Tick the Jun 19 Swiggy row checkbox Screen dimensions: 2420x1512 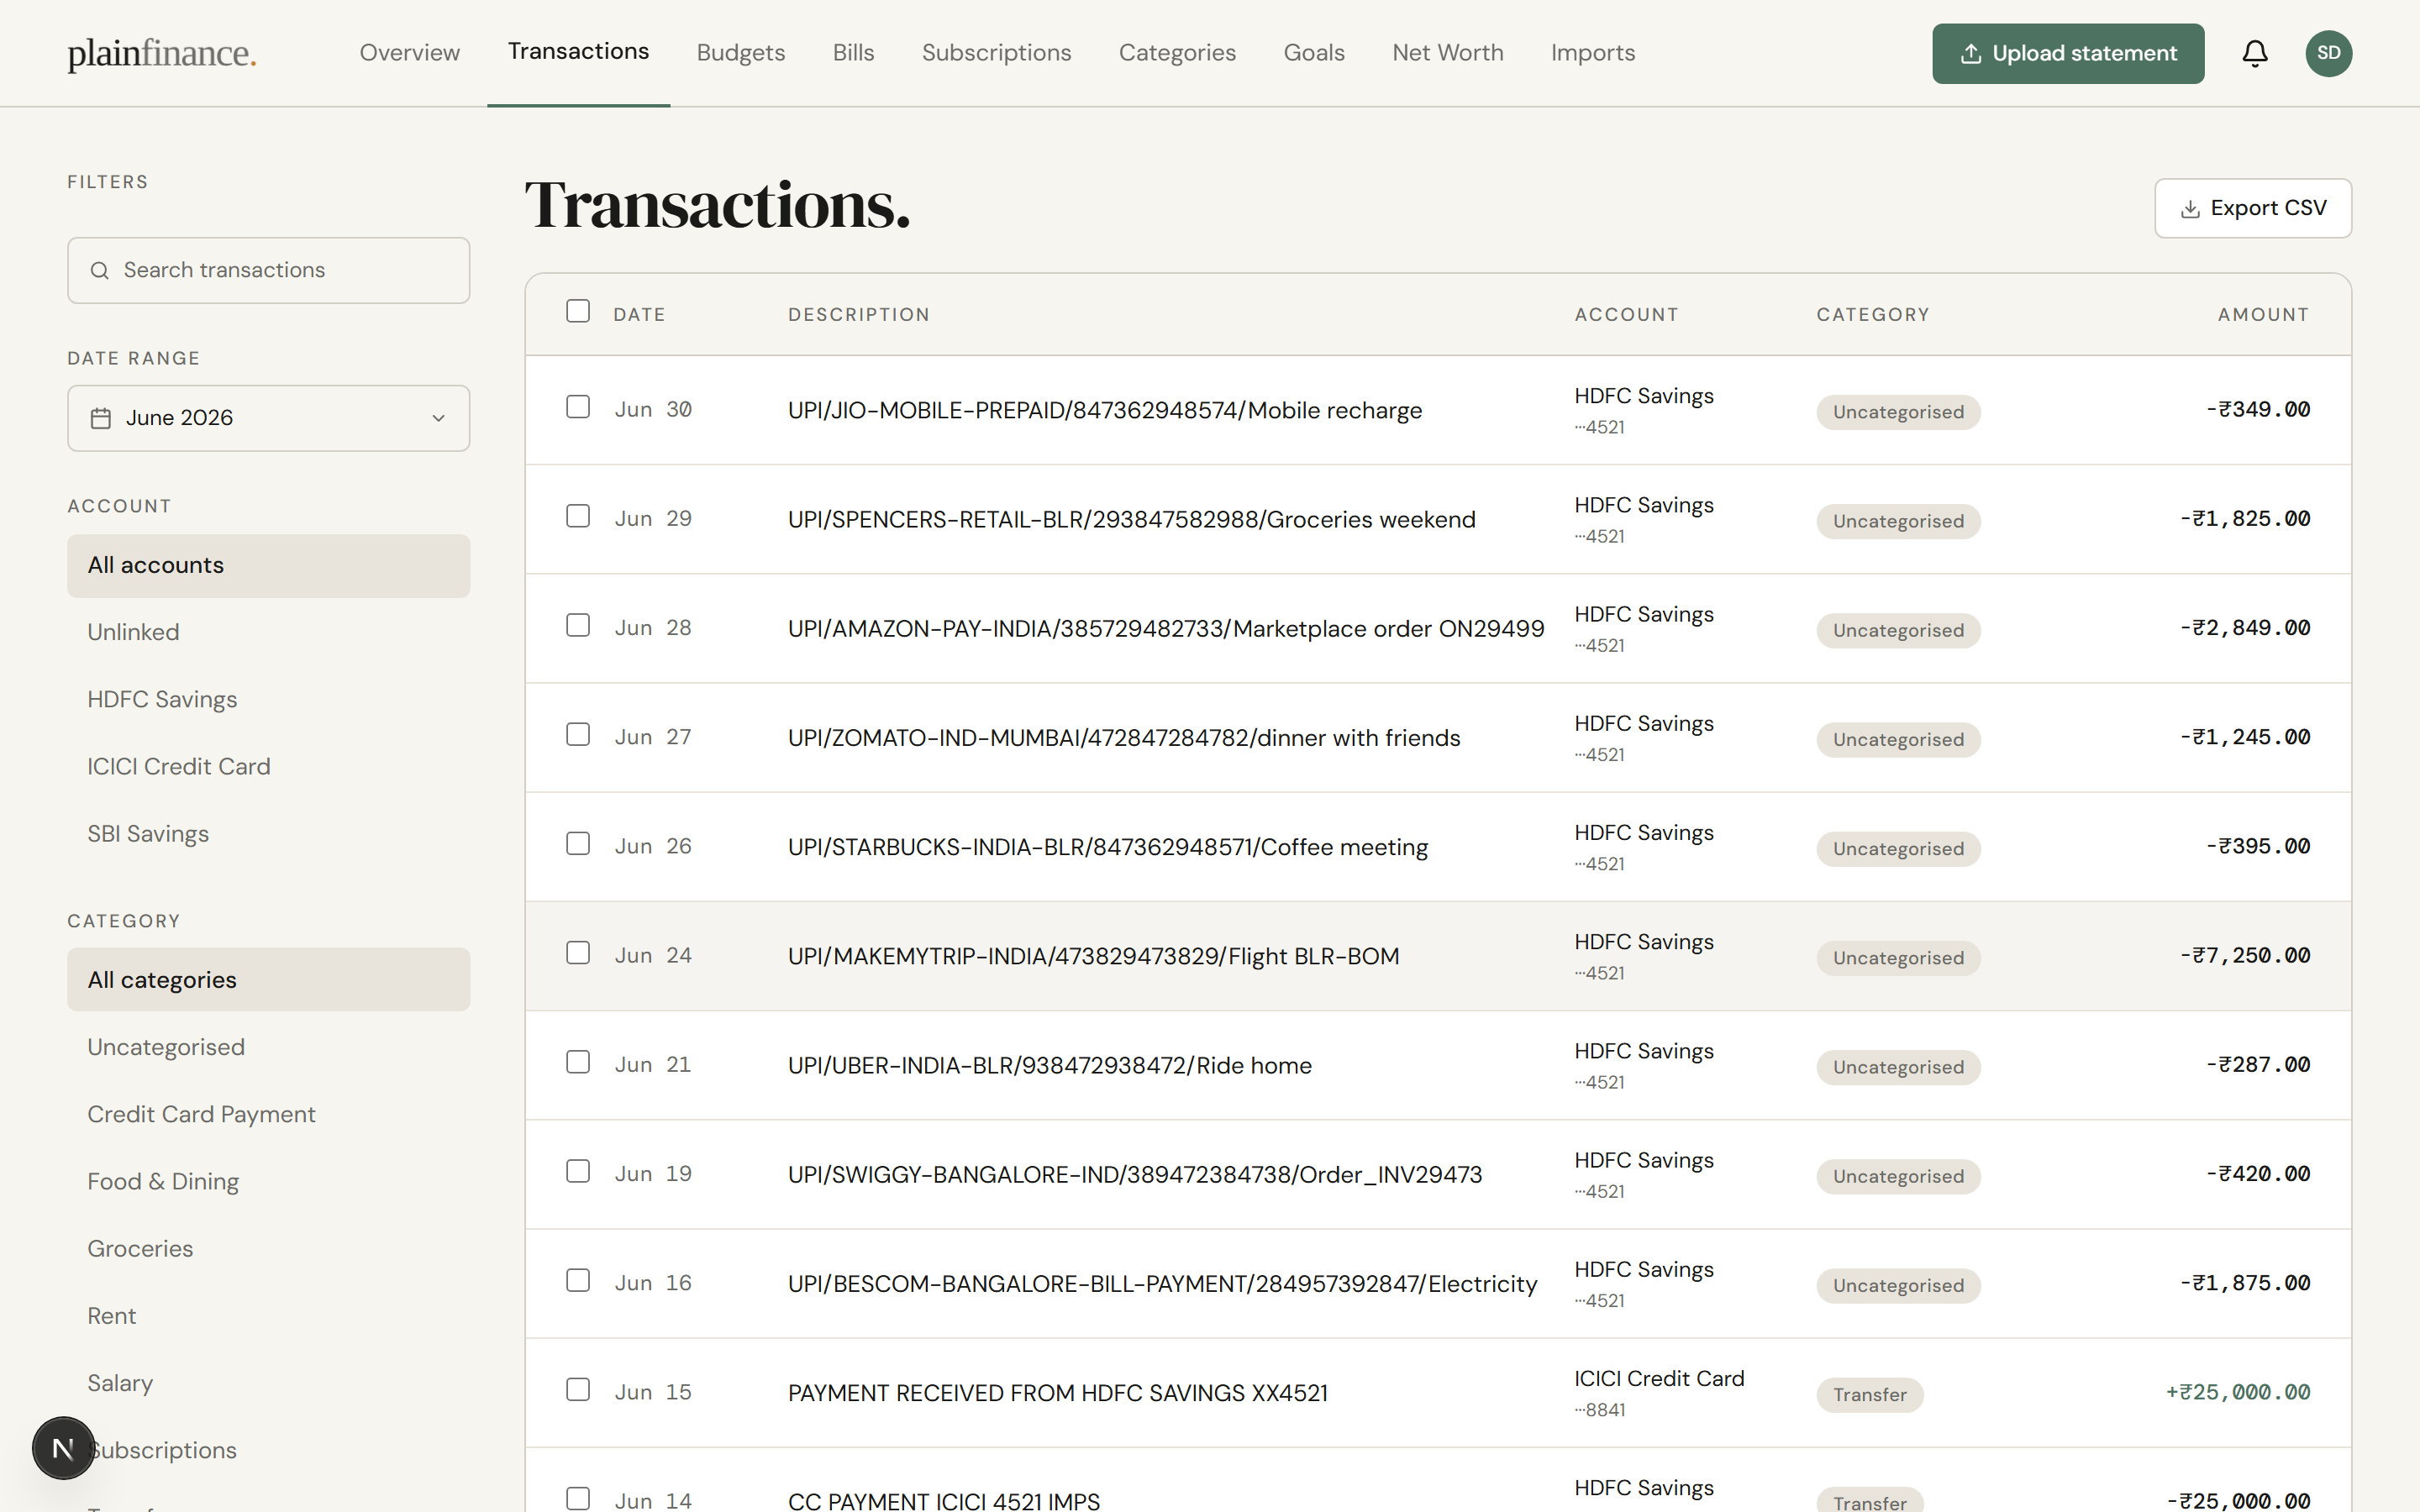coord(578,1171)
